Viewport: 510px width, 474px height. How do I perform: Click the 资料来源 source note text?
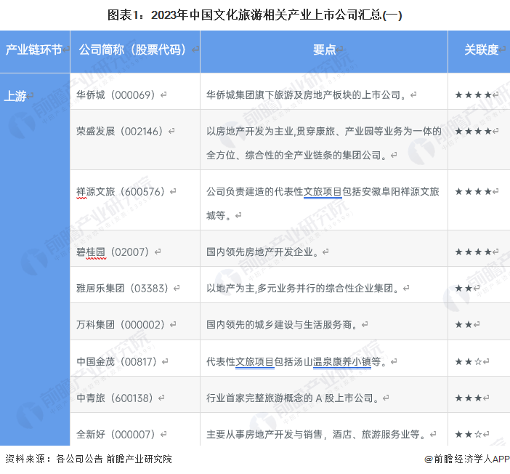pyautogui.click(x=89, y=459)
